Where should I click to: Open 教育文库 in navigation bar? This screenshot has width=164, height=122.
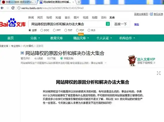click(x=56, y=38)
